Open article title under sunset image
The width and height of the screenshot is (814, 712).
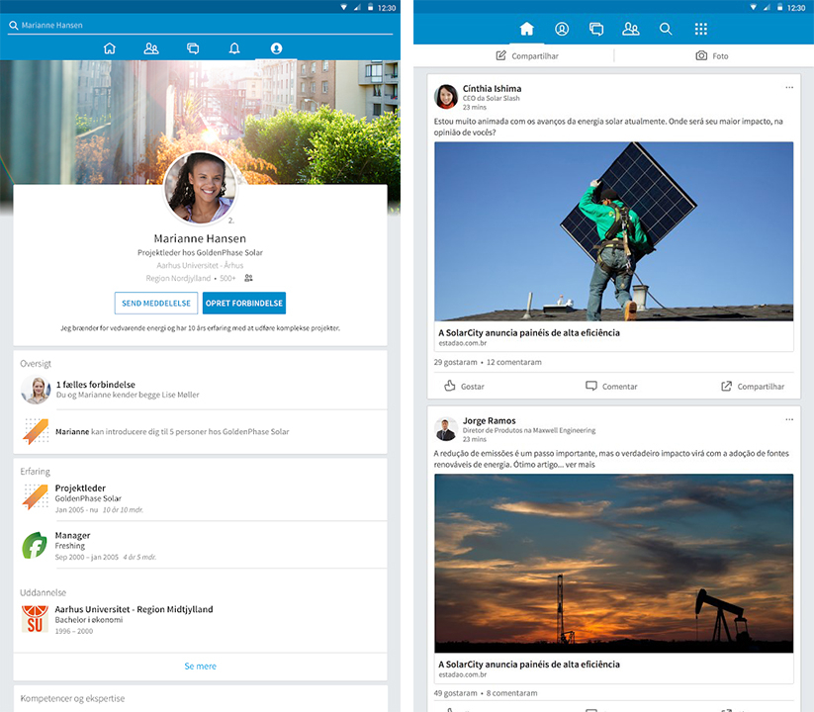[529, 665]
